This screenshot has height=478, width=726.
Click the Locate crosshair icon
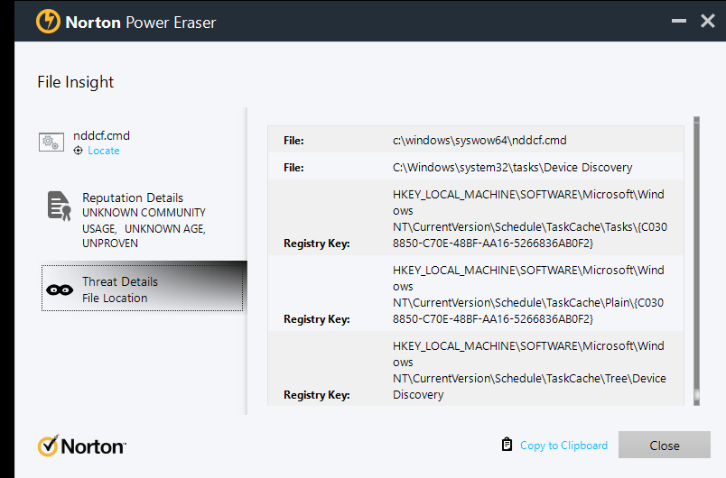79,151
